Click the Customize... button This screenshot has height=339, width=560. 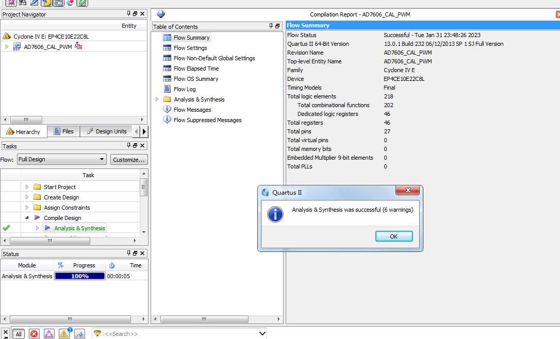click(129, 160)
